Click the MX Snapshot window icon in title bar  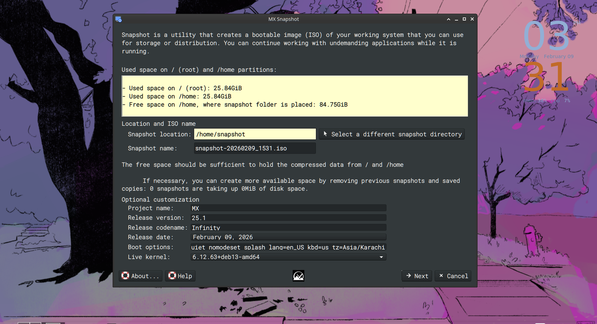[119, 19]
